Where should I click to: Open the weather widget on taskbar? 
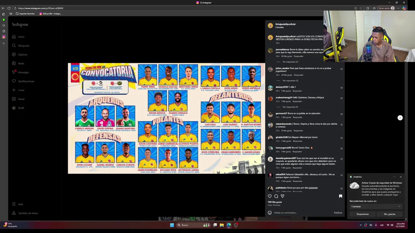click(10, 225)
